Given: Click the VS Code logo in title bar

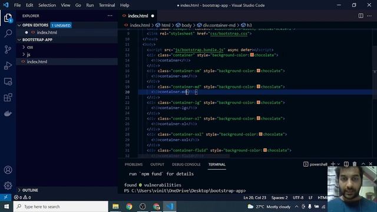Looking at the screenshot, I should (6, 5).
